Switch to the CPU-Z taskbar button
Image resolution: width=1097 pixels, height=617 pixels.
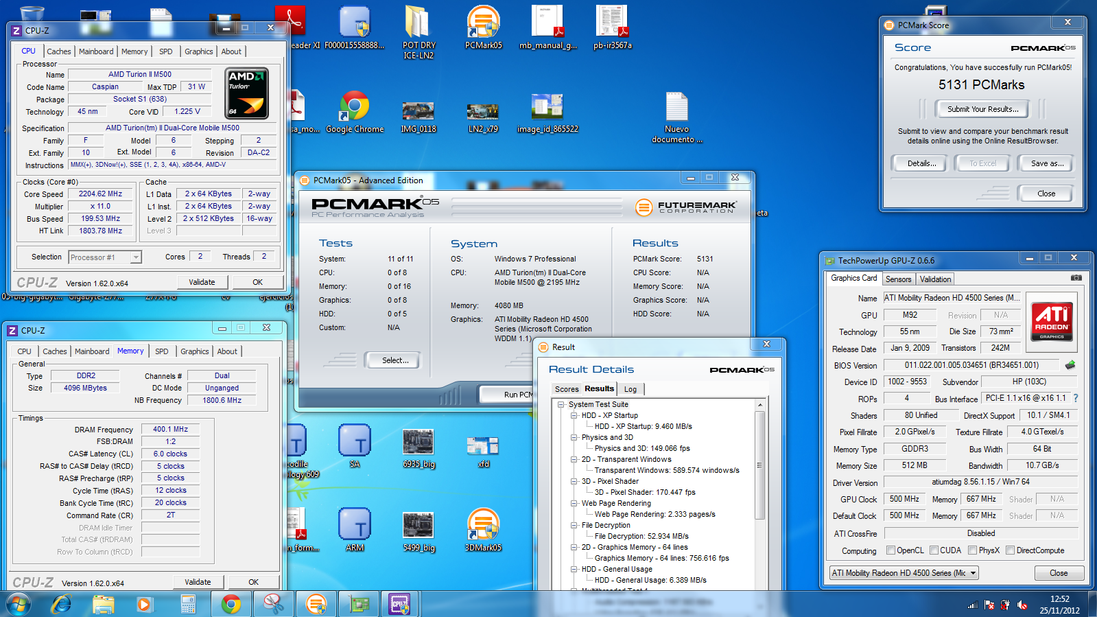399,604
